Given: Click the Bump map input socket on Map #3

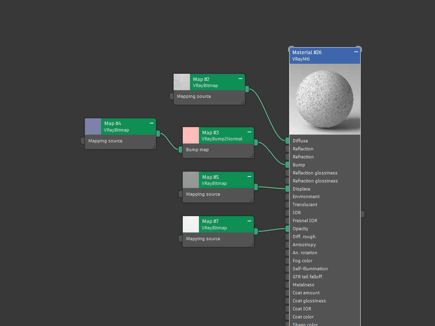Looking at the screenshot, I should (180, 150).
